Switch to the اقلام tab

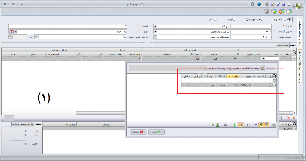[x=293, y=45]
